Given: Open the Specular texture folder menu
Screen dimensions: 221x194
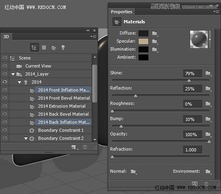Looking at the screenshot, I should (x=155, y=41).
